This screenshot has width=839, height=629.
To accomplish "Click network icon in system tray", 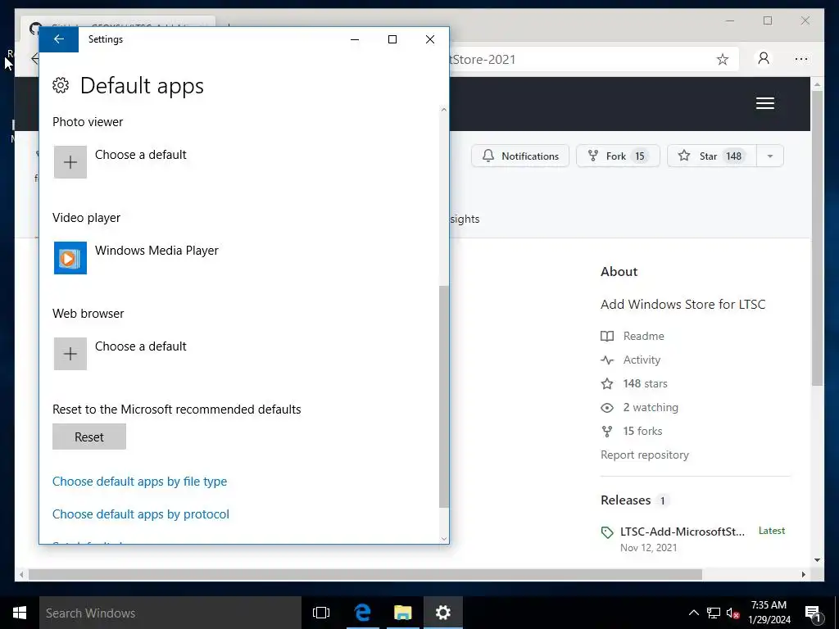I will pyautogui.click(x=714, y=613).
